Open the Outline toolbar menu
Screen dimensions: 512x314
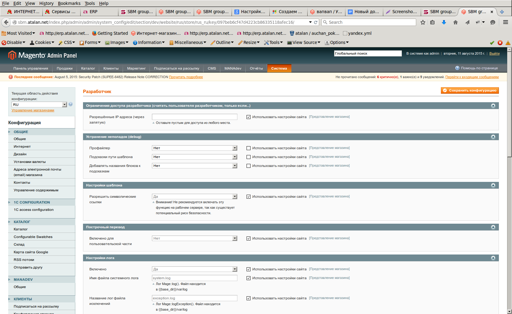click(222, 42)
